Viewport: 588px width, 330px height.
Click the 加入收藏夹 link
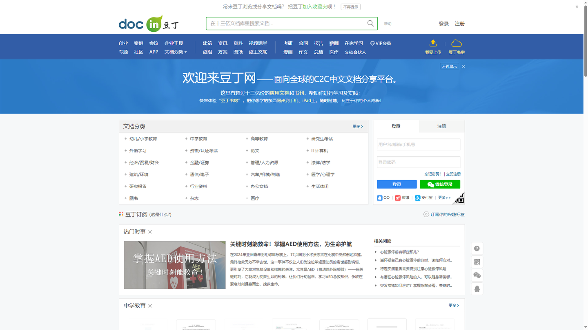point(315,7)
